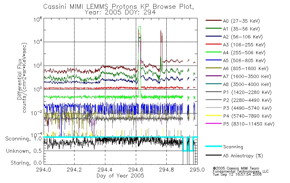This screenshot has height=183, width=290.
Task: Click the cyan Scanning legend line
Action: tap(214, 146)
